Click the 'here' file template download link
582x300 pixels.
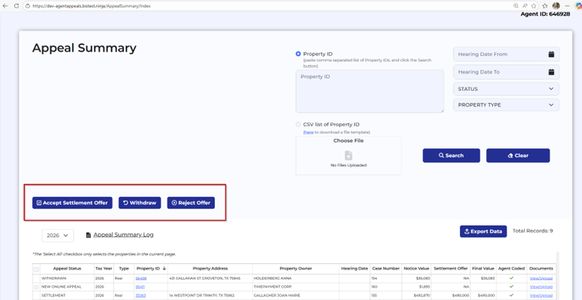(x=308, y=132)
